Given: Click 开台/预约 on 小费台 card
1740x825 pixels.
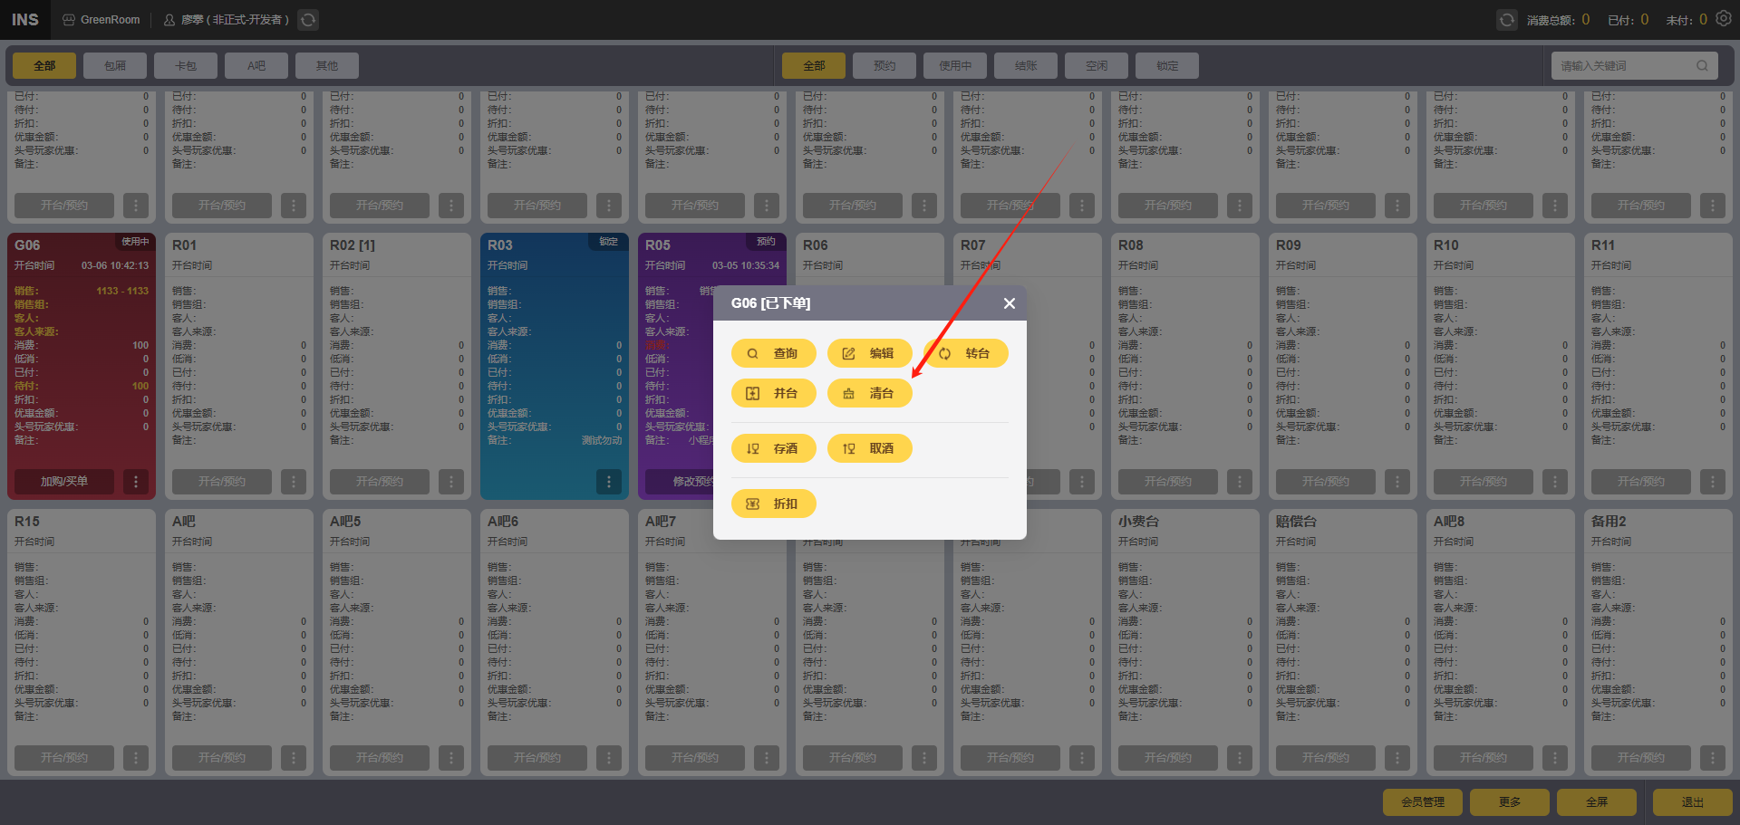Looking at the screenshot, I should [x=1168, y=758].
